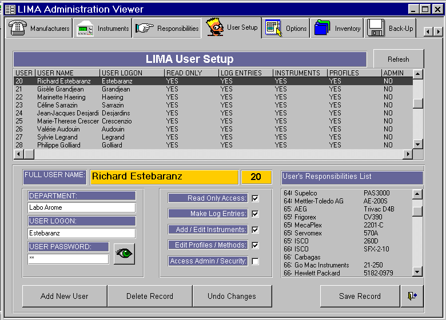Click the User Logon field with Estebaranz
Viewport: 446px width, 320px height.
point(82,233)
